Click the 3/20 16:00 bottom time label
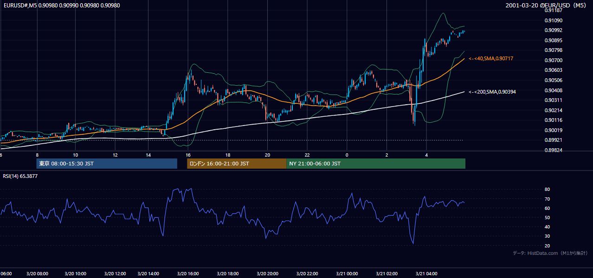 [187, 274]
